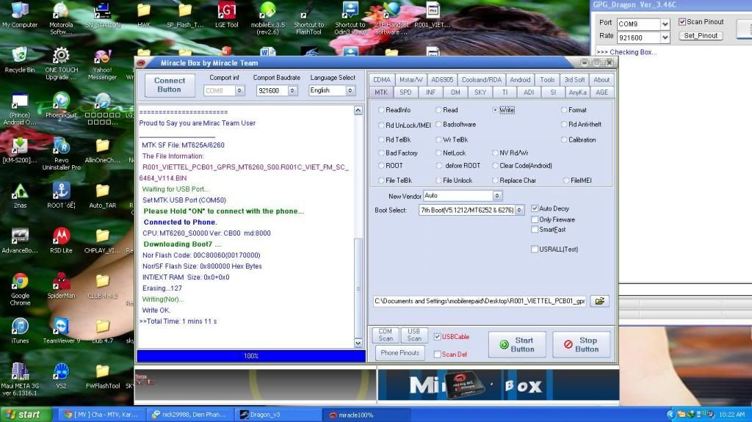Switch to the Android tab

tap(520, 79)
